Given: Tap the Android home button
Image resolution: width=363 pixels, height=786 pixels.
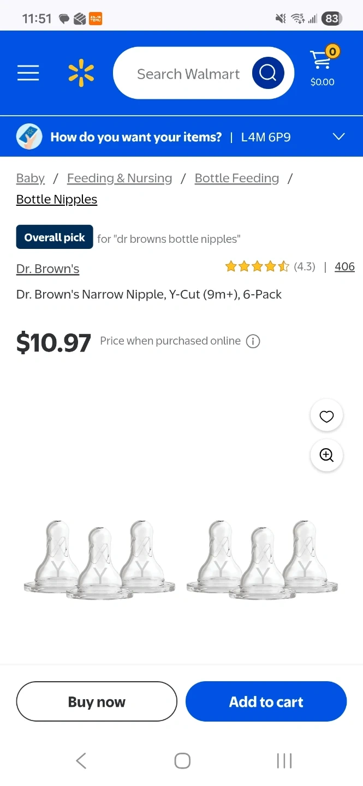Looking at the screenshot, I should 182,760.
